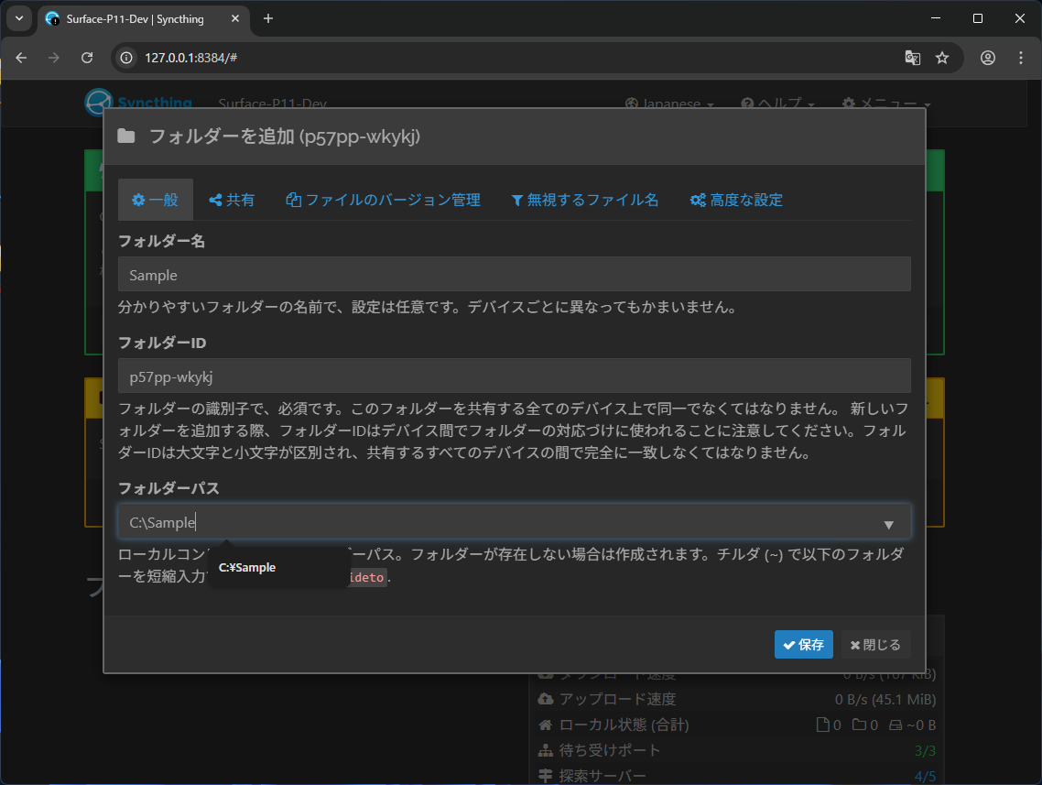Click the bookmark star in the address bar

pos(943,58)
